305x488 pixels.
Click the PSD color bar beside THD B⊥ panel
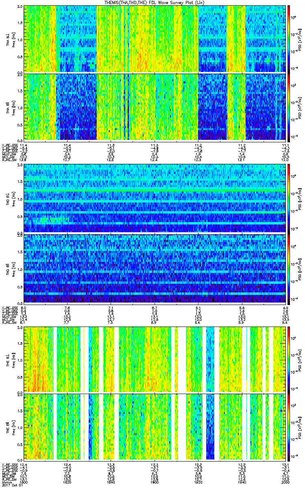[289, 199]
